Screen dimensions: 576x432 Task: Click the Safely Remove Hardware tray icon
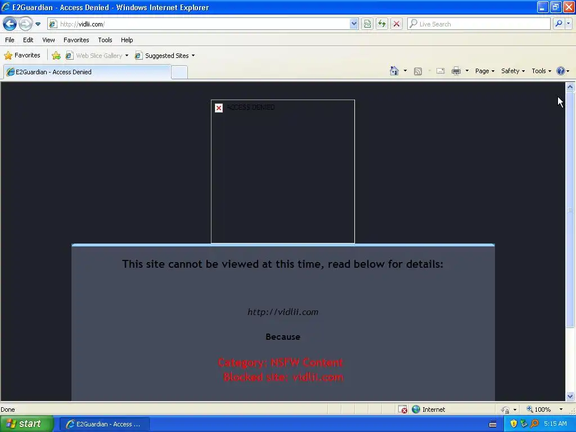(x=524, y=424)
